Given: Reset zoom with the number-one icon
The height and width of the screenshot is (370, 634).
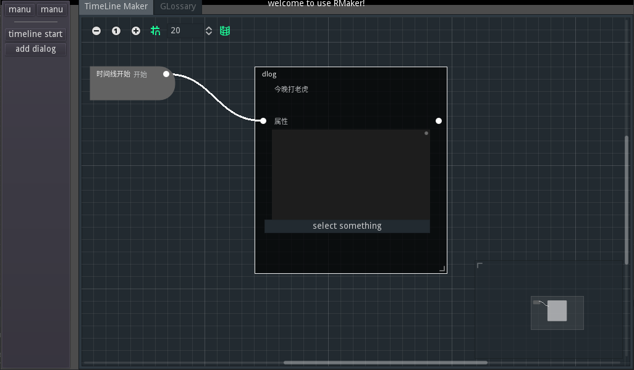Looking at the screenshot, I should (x=116, y=31).
